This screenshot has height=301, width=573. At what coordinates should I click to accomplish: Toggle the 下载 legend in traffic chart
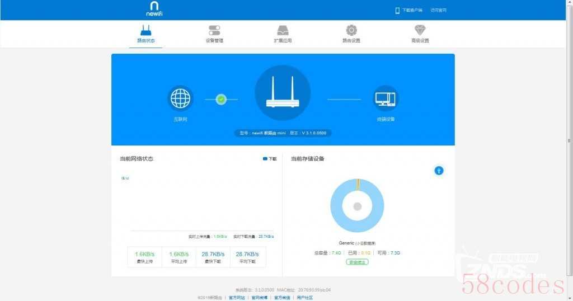point(270,159)
